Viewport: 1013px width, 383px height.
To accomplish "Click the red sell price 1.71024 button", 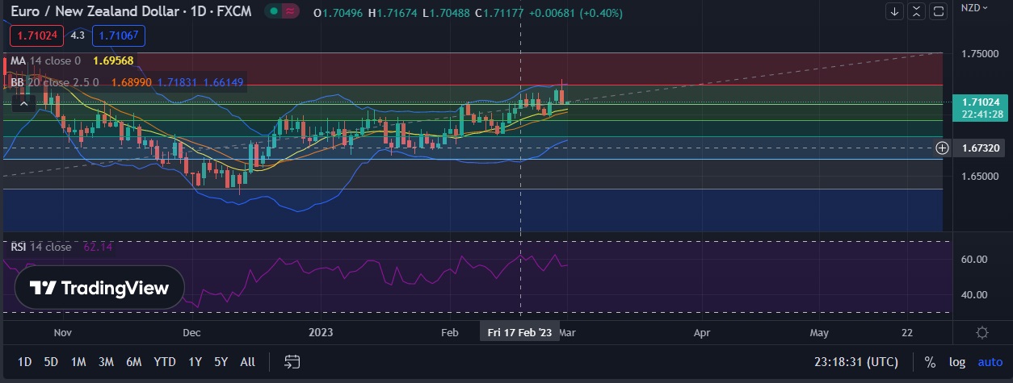I will pos(36,35).
